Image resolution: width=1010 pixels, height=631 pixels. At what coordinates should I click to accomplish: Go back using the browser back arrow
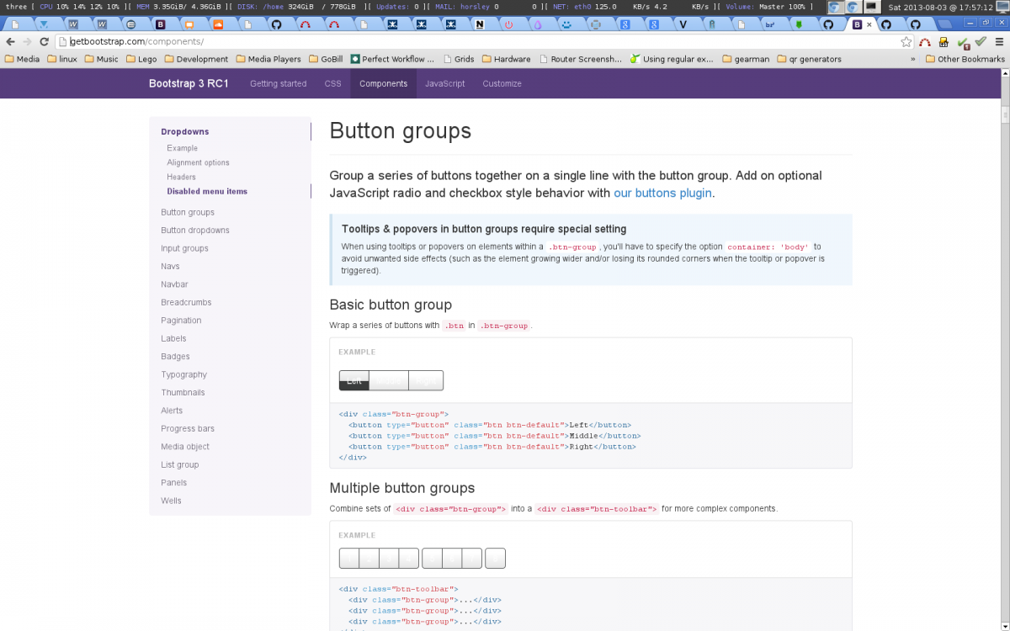click(10, 41)
